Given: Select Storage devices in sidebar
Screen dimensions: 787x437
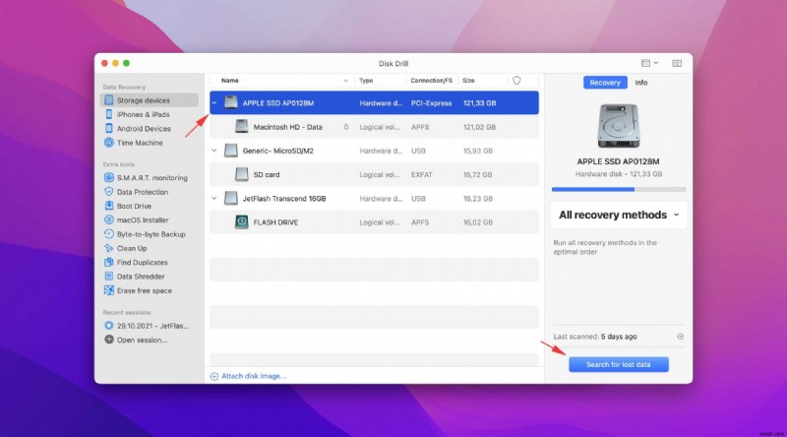Looking at the screenshot, I should [150, 100].
